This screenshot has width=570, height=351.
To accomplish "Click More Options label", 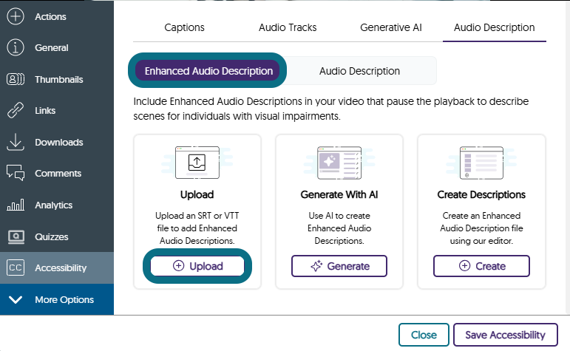I will click(x=64, y=300).
